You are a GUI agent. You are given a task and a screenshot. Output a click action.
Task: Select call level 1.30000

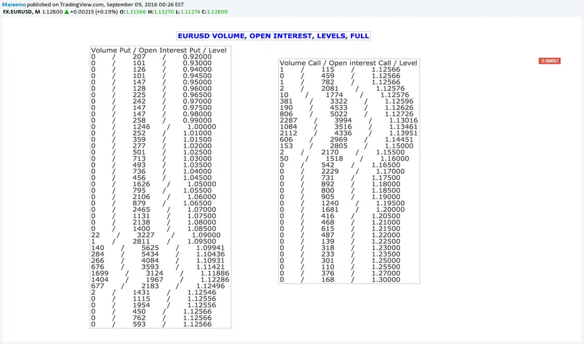pos(386,280)
